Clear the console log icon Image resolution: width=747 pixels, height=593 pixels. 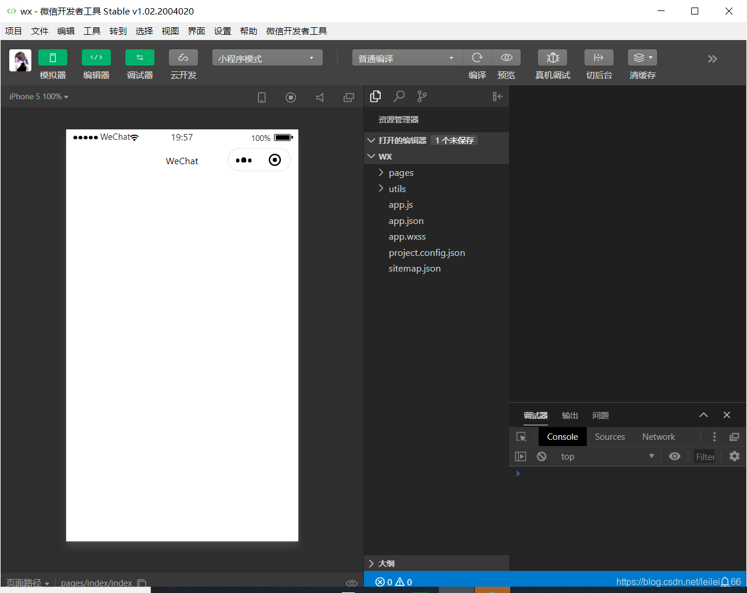coord(542,457)
